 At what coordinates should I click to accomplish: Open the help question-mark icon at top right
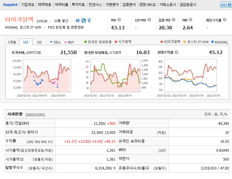point(230,4)
